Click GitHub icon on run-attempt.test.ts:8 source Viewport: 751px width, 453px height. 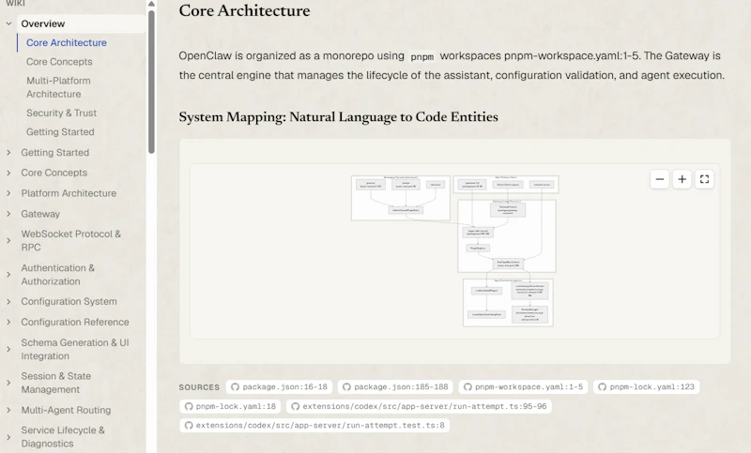(189, 425)
